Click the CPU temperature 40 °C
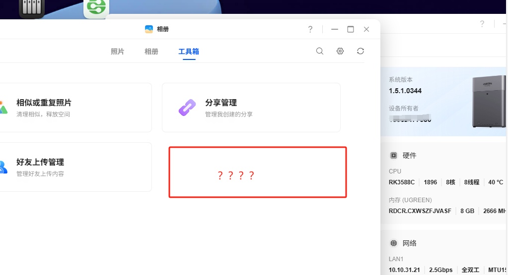Screen dimensions: 508x275 (x=496, y=182)
